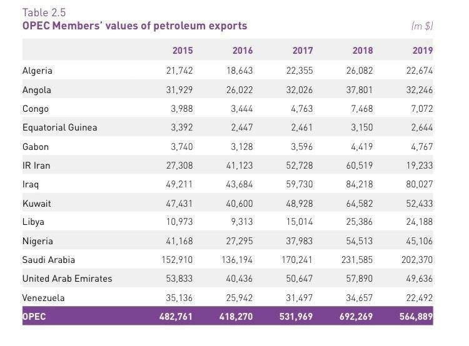Select OPEC total 2016 value 418,270
The height and width of the screenshot is (346, 469).
(x=236, y=317)
